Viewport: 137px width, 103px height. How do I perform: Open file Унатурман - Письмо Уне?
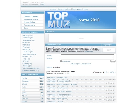(x=57, y=78)
